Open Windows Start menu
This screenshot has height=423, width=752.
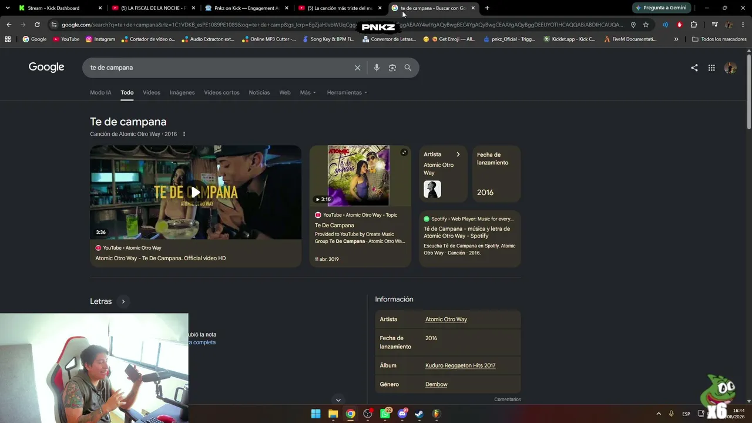(x=315, y=414)
